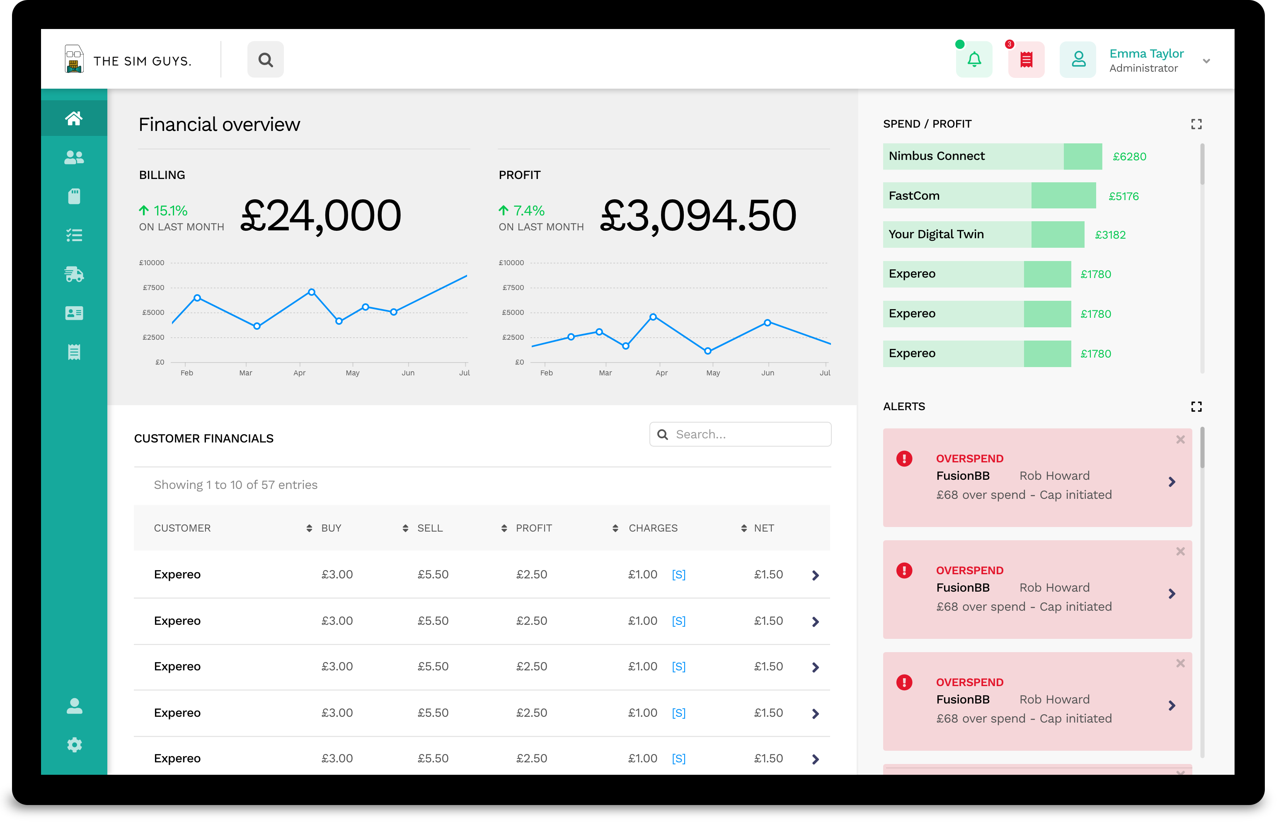Open the task checklist sidebar icon

click(74, 235)
